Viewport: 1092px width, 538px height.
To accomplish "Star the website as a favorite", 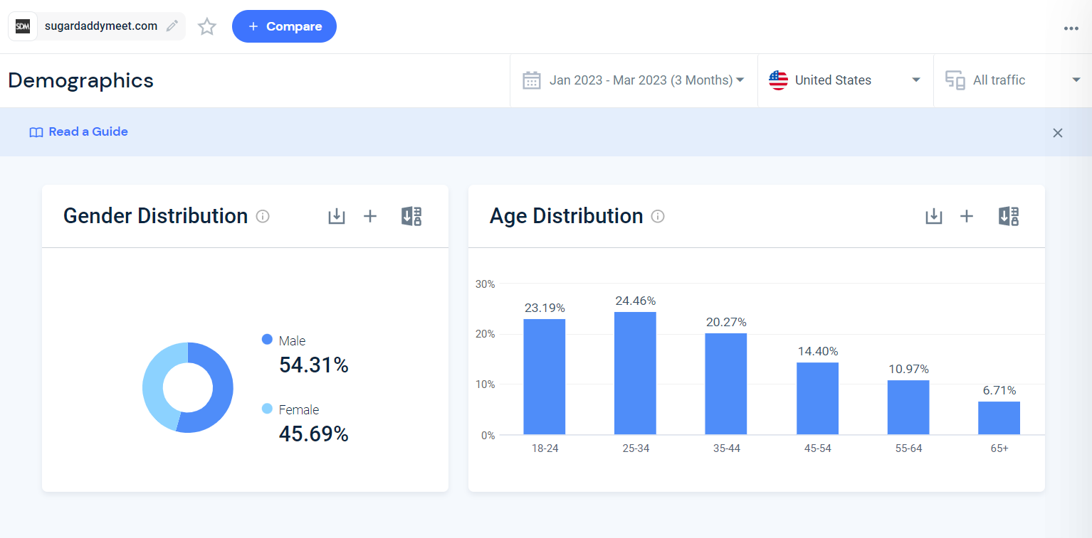I will click(x=207, y=27).
